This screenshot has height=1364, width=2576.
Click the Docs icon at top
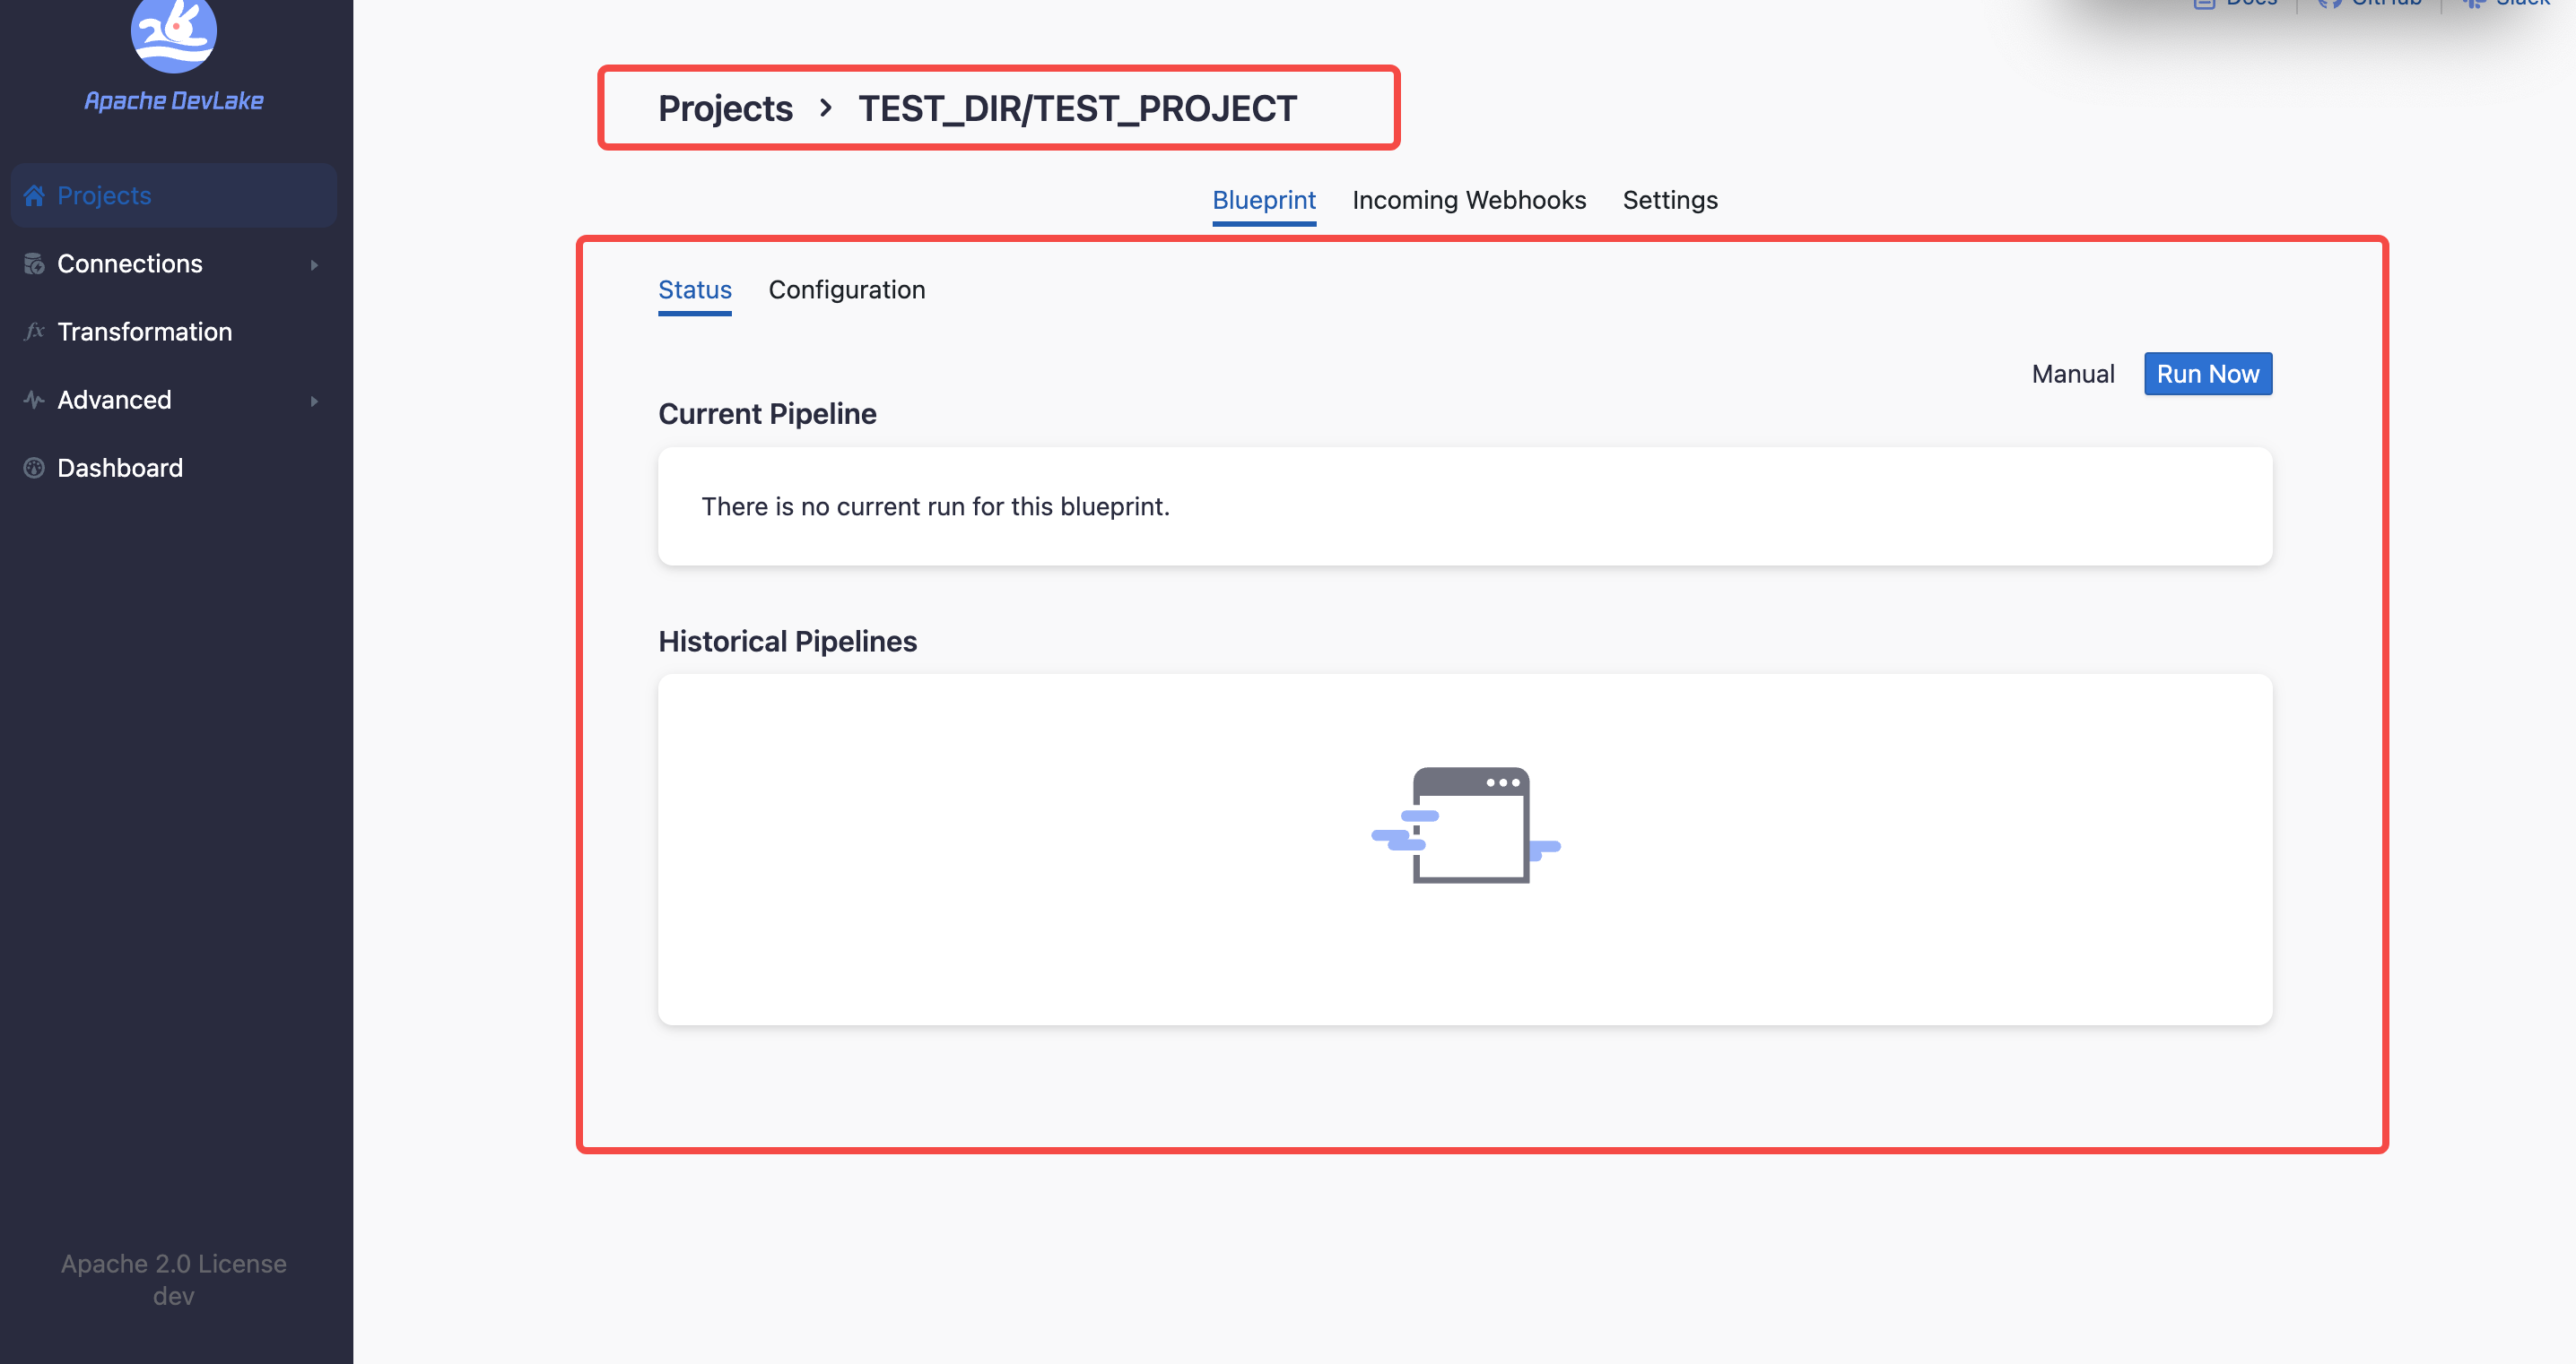click(x=2204, y=3)
